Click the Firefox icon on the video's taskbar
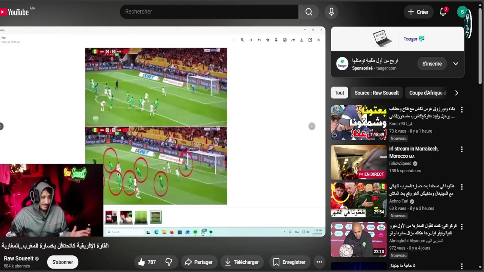Screen dimensions: 484x272 pyautogui.click(x=172, y=232)
